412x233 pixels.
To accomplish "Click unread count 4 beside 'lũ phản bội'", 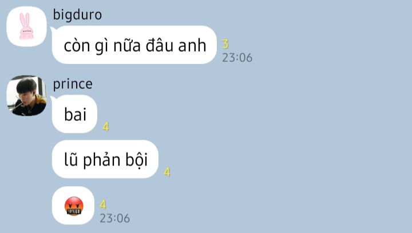I will point(167,172).
